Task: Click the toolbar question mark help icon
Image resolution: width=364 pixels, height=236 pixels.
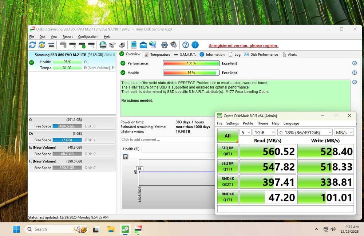Action: click(x=186, y=45)
